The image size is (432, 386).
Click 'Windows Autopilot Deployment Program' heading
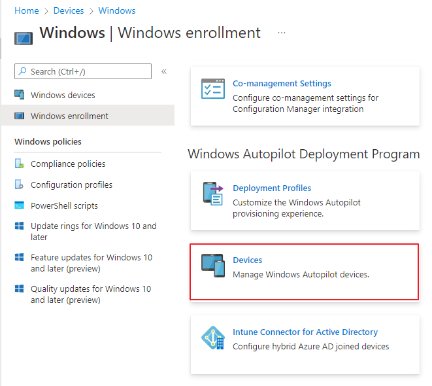[x=304, y=154]
